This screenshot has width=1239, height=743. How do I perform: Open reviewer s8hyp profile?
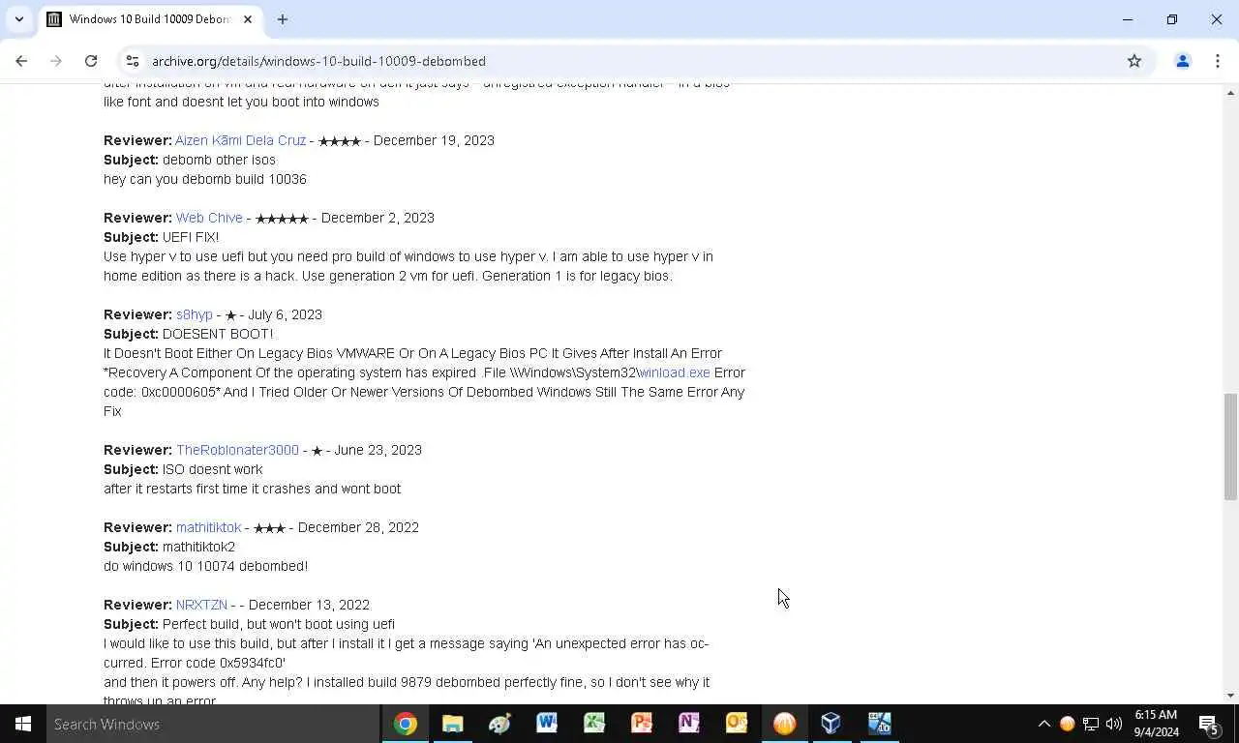(195, 314)
